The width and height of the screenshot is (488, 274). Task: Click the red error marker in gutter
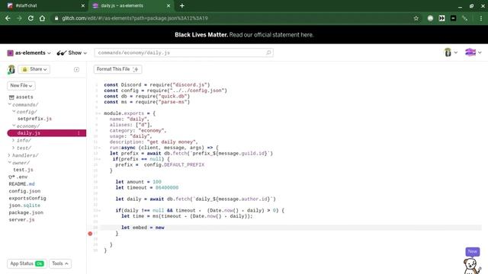pos(90,234)
